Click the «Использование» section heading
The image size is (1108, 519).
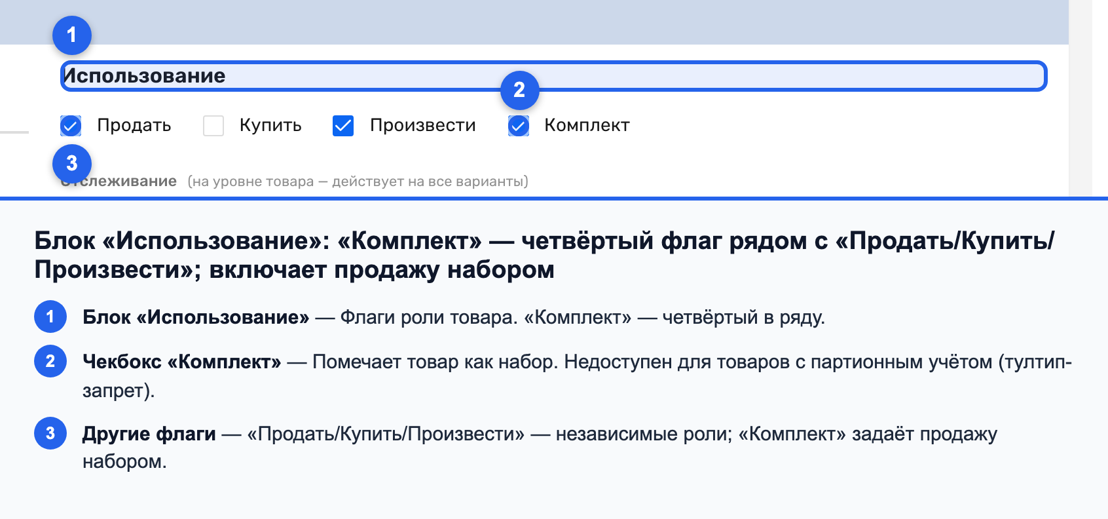pyautogui.click(x=144, y=76)
